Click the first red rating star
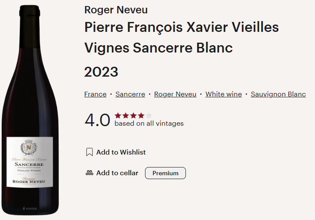The image size is (315, 220). (x=117, y=115)
